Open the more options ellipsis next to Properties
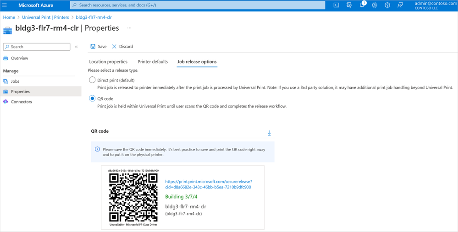 [x=129, y=28]
